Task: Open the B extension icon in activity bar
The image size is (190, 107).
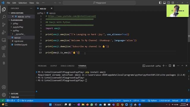Action: coord(4,63)
